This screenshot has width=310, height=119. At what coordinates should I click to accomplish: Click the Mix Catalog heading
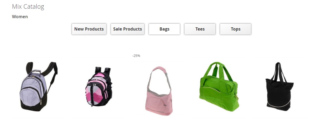coord(28,7)
